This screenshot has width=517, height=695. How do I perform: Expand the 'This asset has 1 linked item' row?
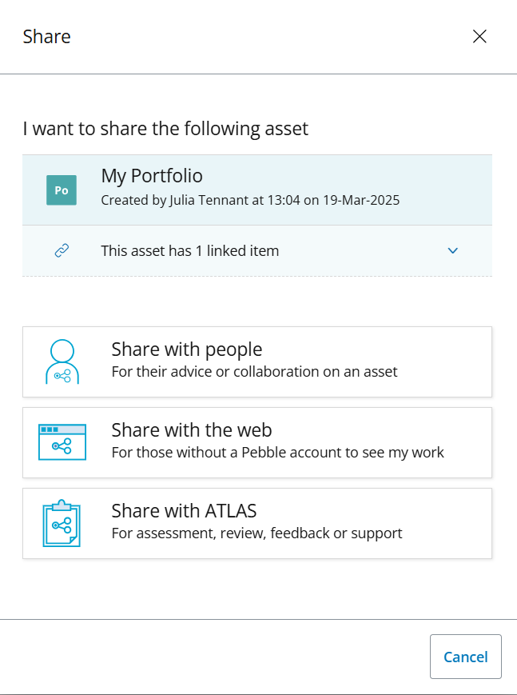click(x=257, y=251)
